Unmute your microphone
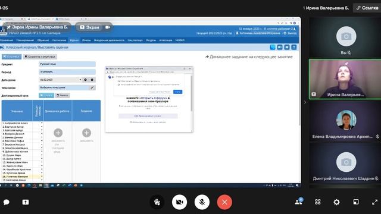This screenshot has height=214, width=381. [202, 202]
